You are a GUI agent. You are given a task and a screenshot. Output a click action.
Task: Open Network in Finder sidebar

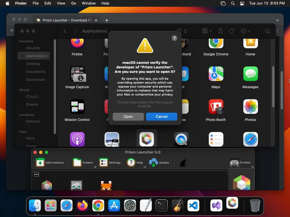click(x=33, y=121)
